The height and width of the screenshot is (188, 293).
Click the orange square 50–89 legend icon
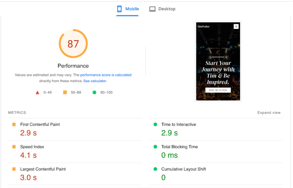pyautogui.click(x=65, y=92)
